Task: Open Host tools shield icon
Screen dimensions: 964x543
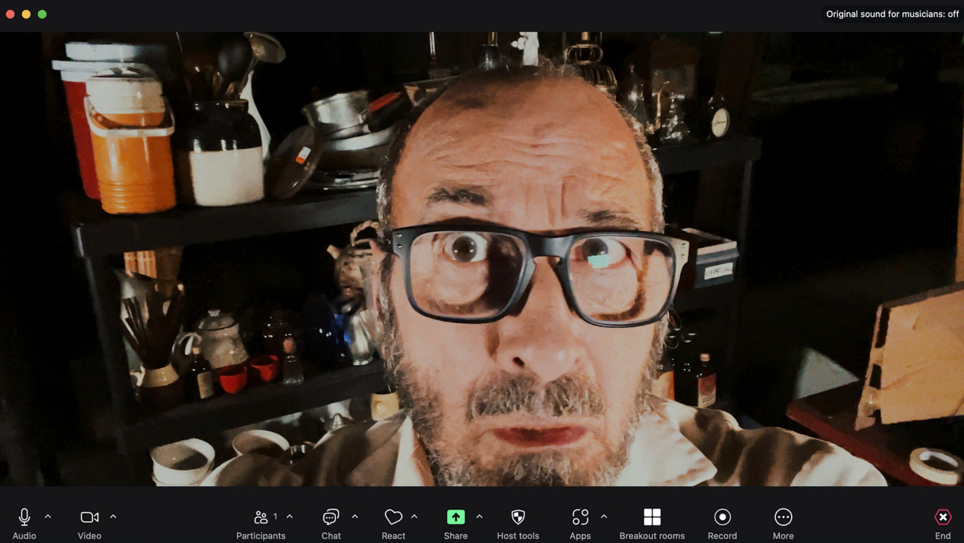Action: (518, 517)
